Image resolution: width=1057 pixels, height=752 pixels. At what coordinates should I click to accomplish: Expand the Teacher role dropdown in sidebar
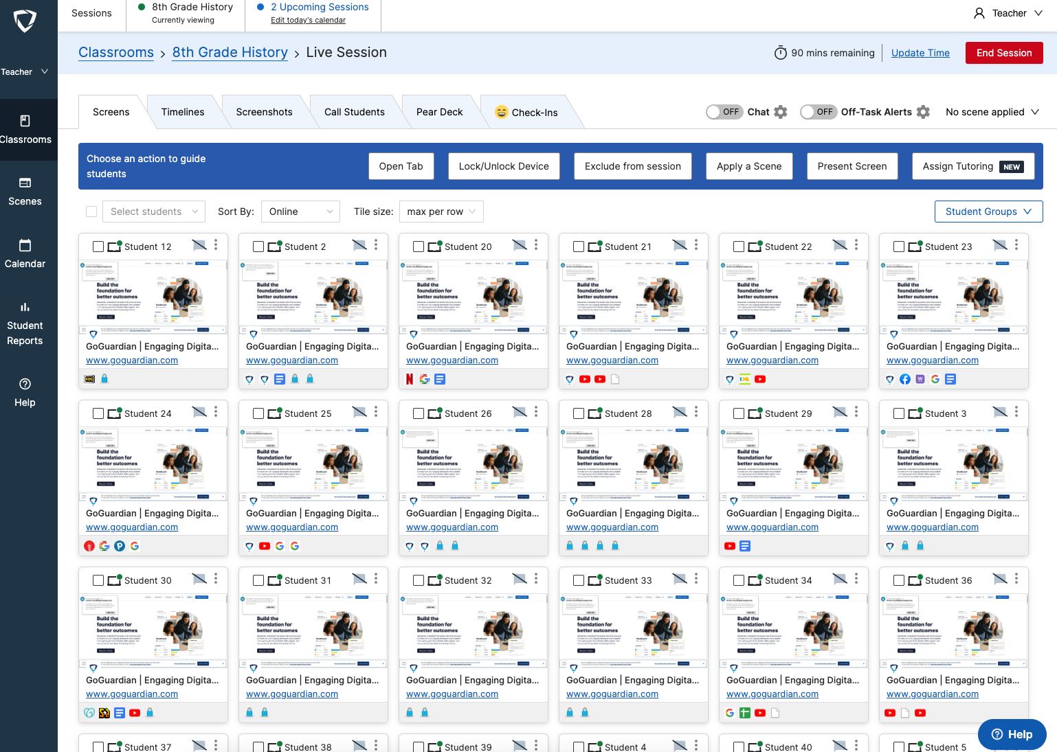25,71
